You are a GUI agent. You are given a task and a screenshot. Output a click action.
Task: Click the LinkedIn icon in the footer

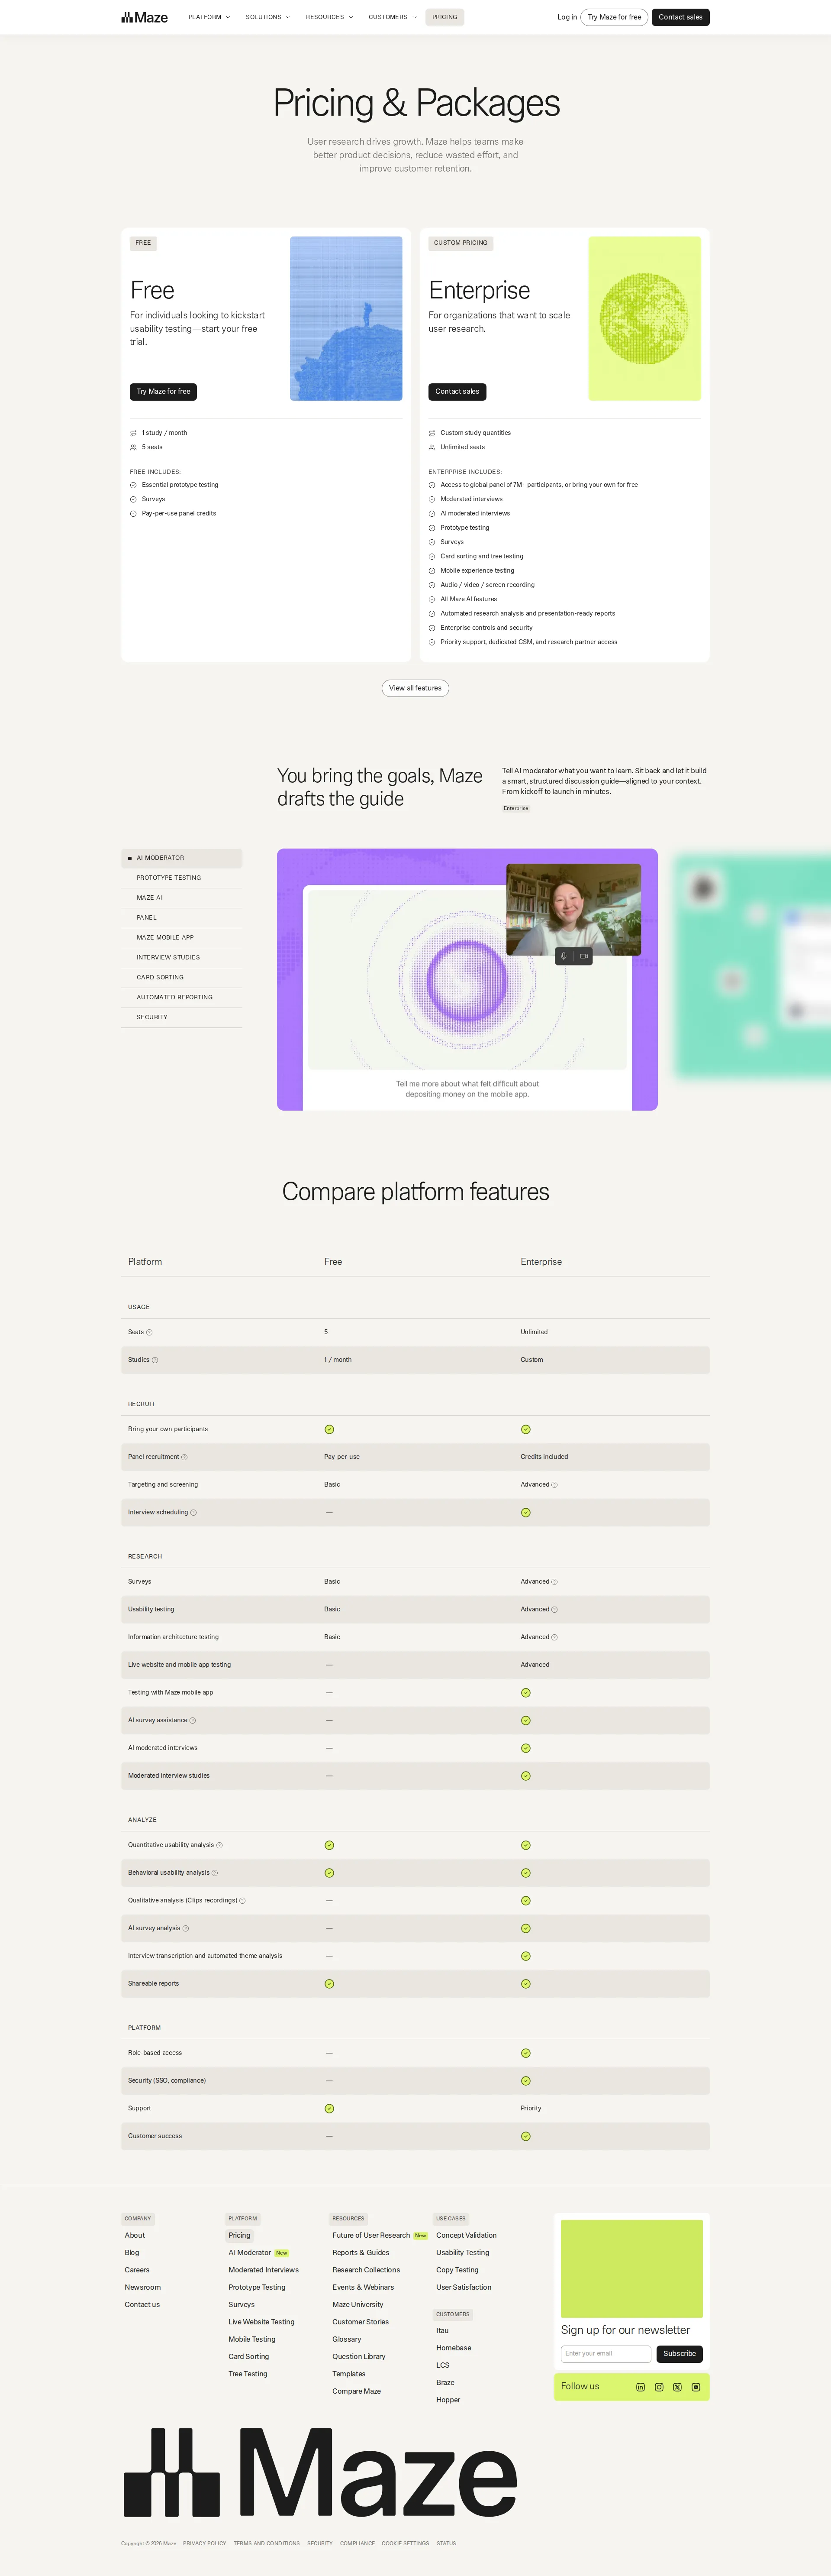pos(640,2387)
